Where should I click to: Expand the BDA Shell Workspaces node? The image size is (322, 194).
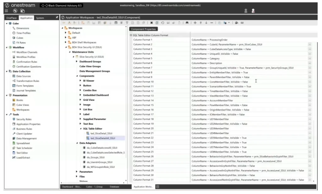(x=65, y=42)
